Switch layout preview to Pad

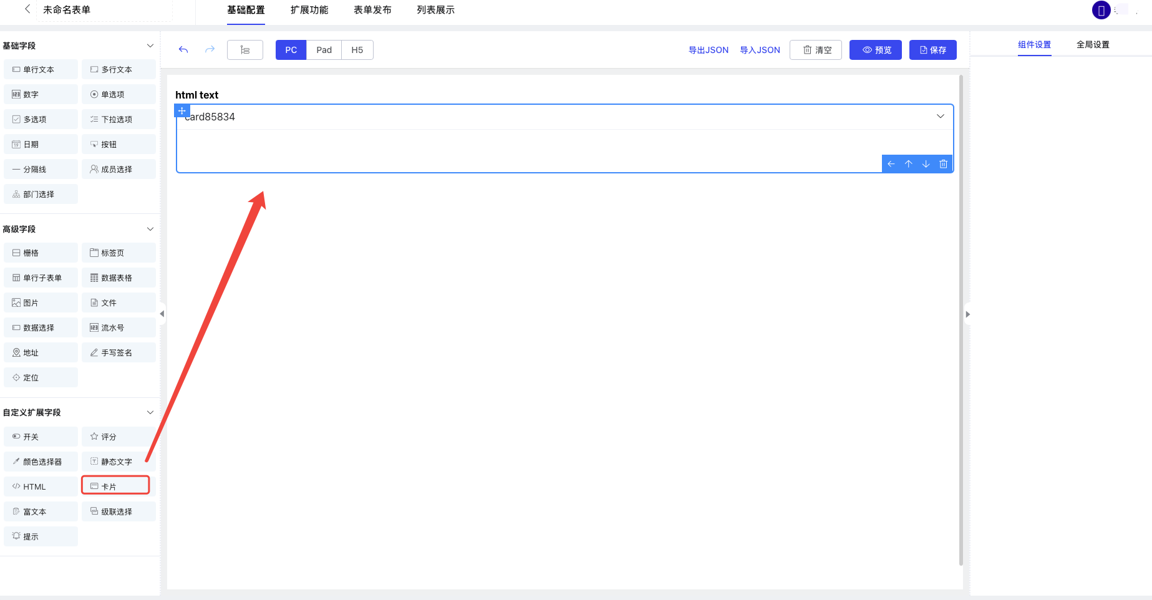coord(324,50)
